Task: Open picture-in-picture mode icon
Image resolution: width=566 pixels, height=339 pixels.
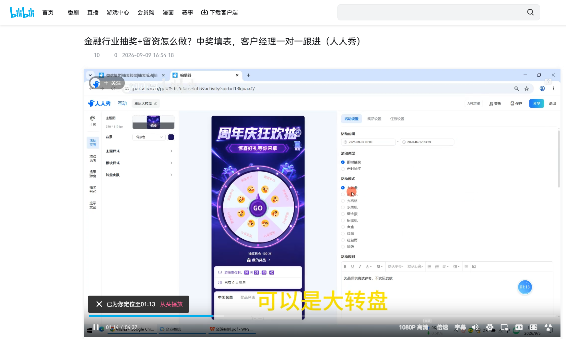Action: (x=504, y=327)
